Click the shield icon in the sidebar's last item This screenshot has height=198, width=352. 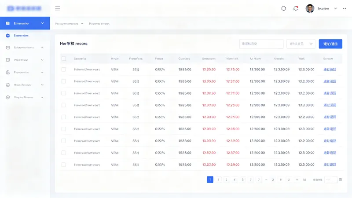(x=8, y=97)
